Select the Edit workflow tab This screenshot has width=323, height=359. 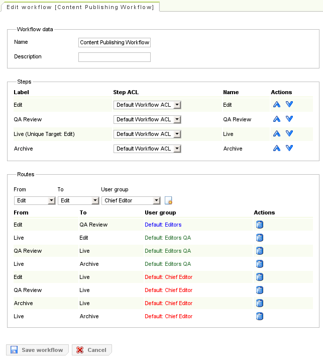click(80, 6)
